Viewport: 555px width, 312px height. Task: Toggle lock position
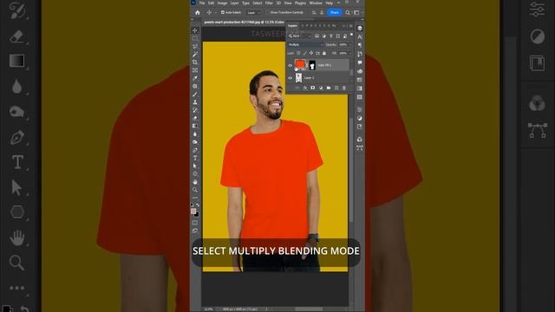(311, 53)
